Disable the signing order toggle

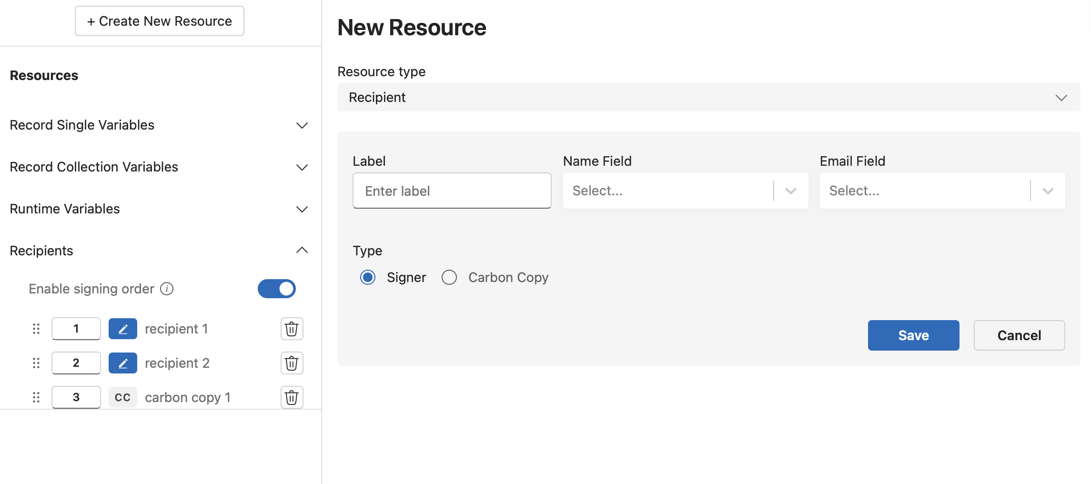[277, 289]
